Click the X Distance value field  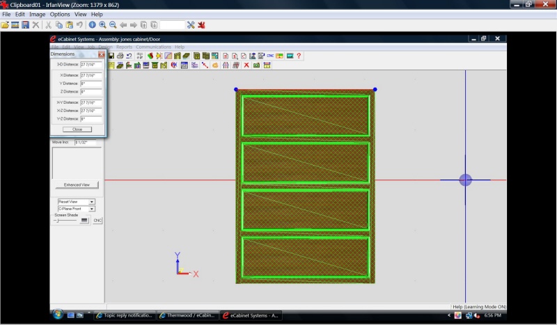[91, 75]
